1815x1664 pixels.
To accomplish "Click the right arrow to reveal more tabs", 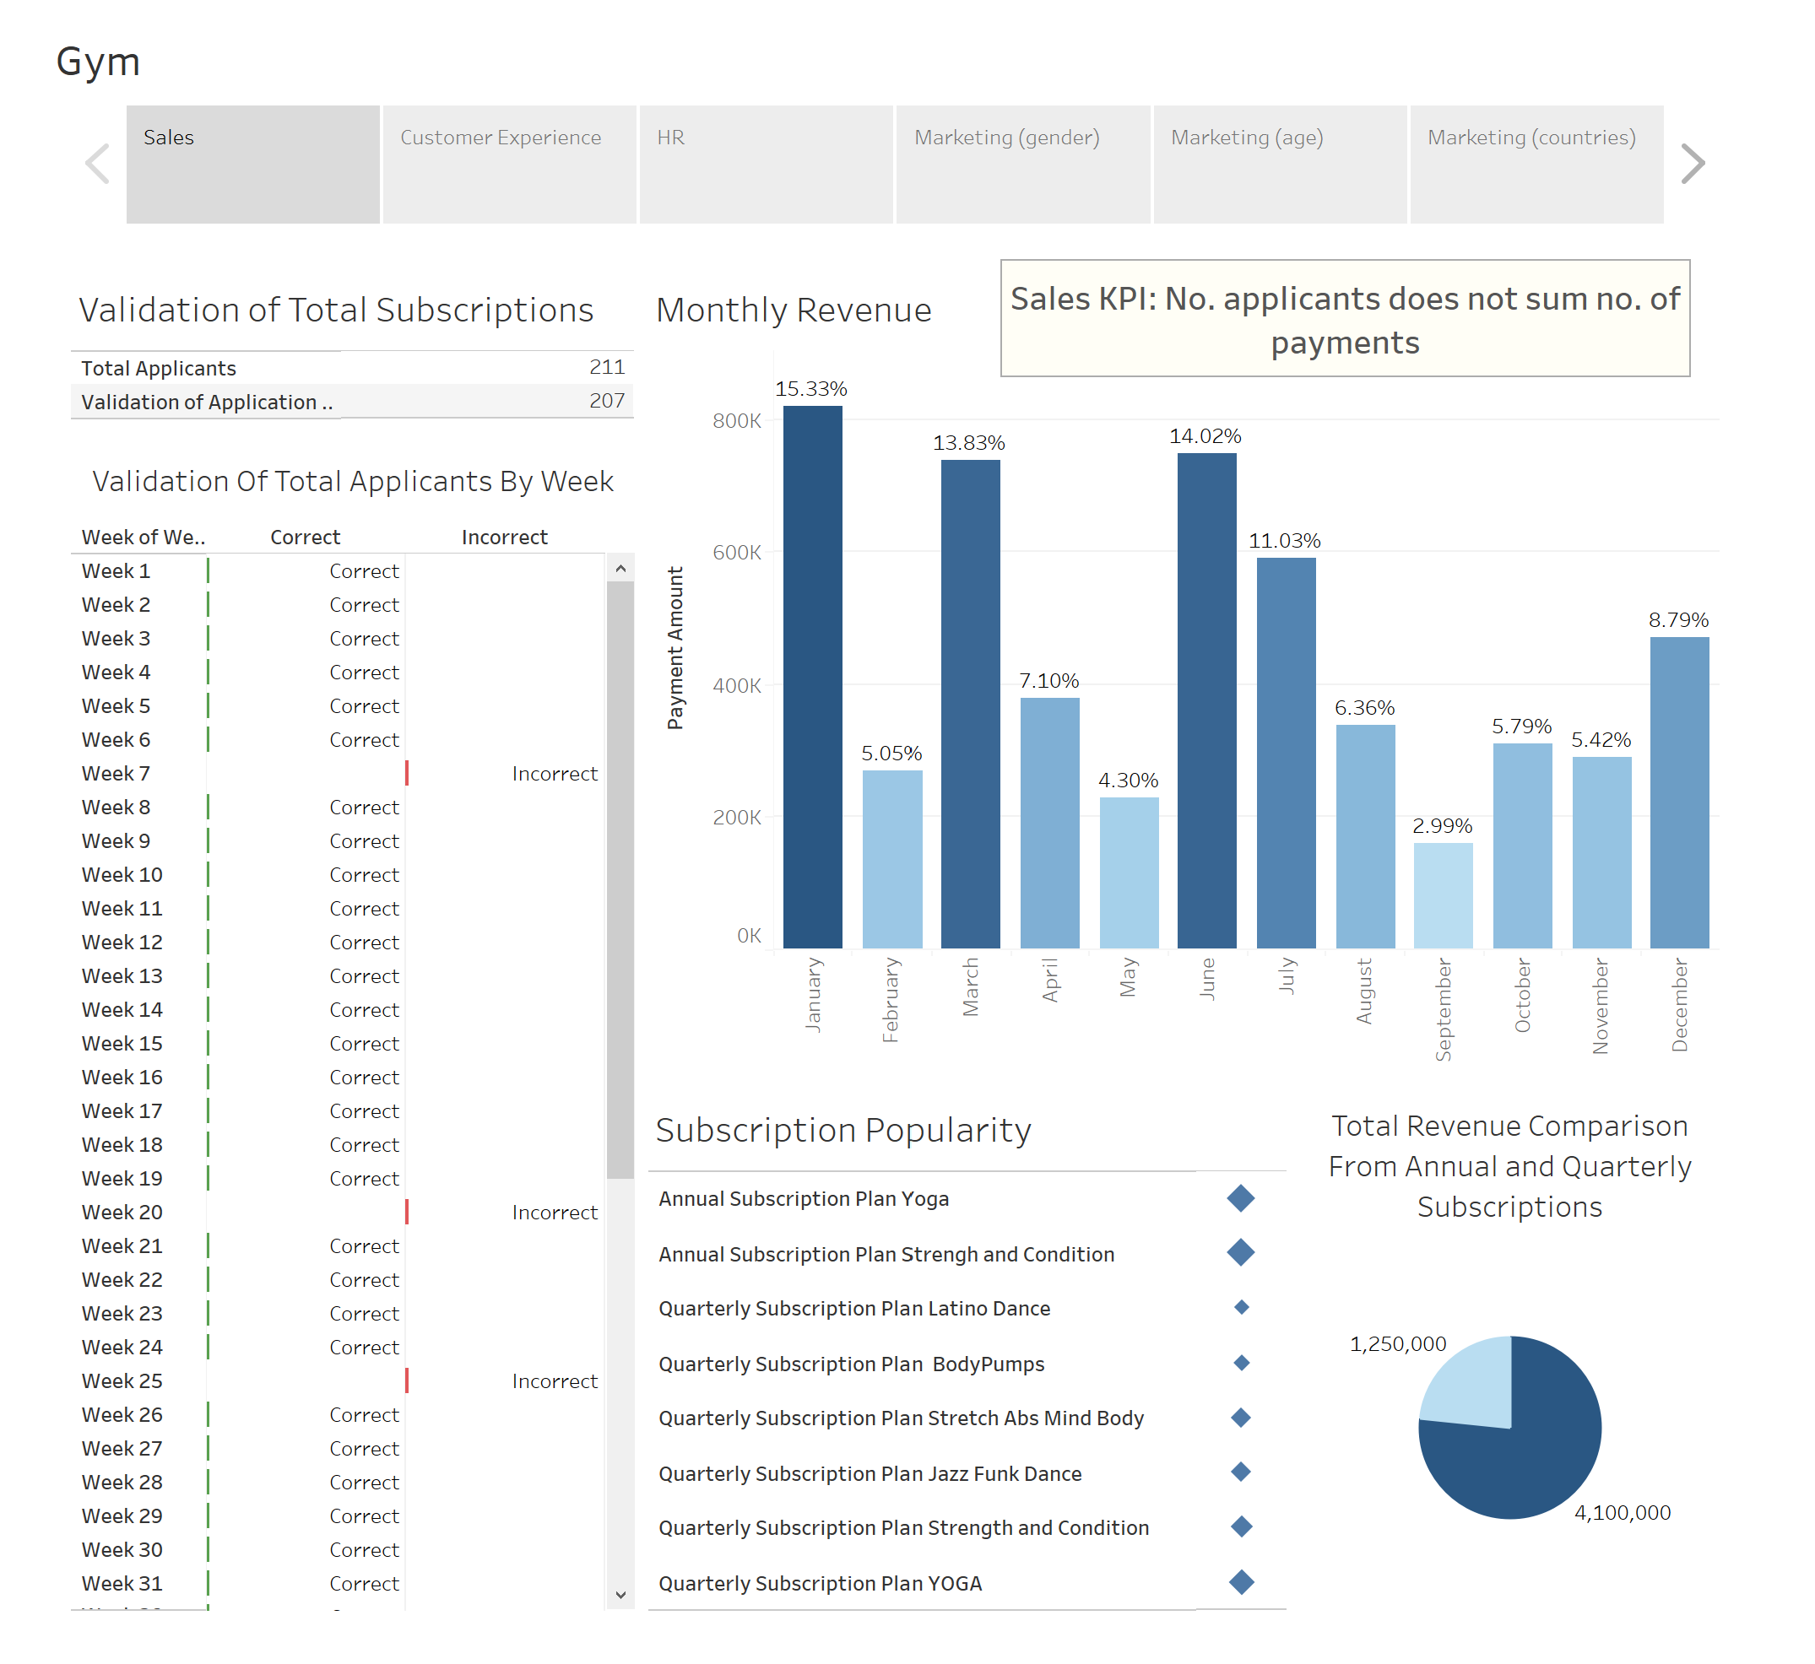I will pos(1694,163).
